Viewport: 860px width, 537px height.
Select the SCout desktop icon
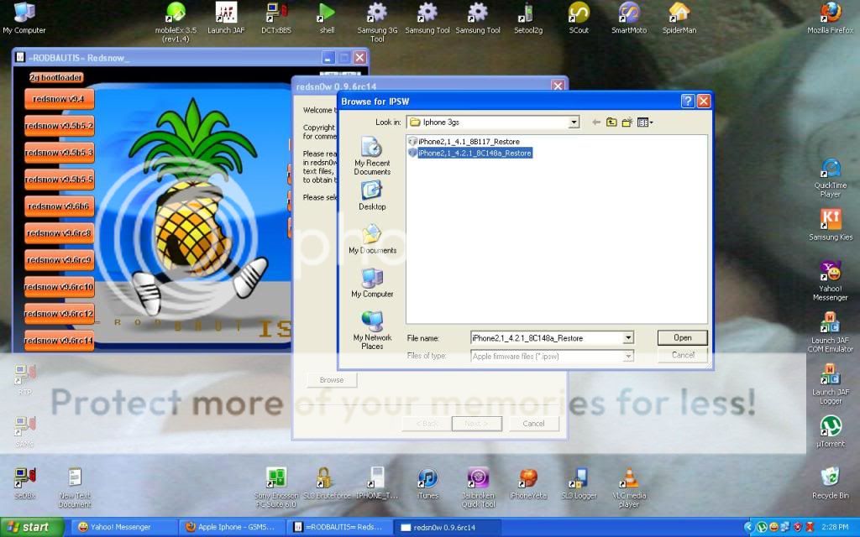(579, 18)
